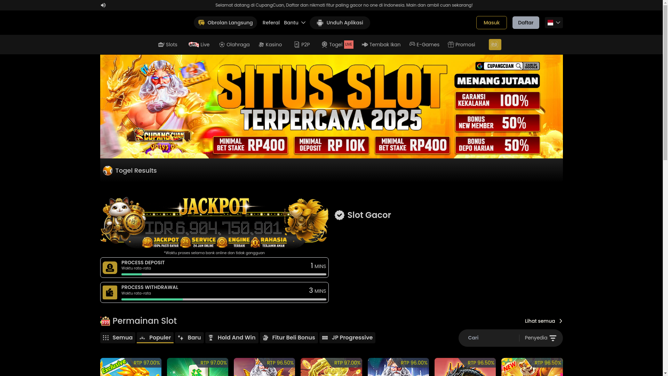Viewport: 668px width, 376px height.
Task: Select the Semua filter tab
Action: pyautogui.click(x=118, y=338)
